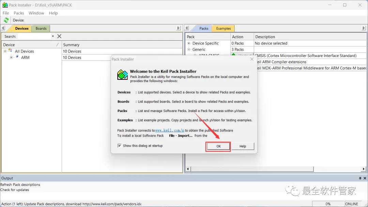The width and height of the screenshot is (368, 207).
Task: Click the Help button in the dialog
Action: tap(243, 146)
